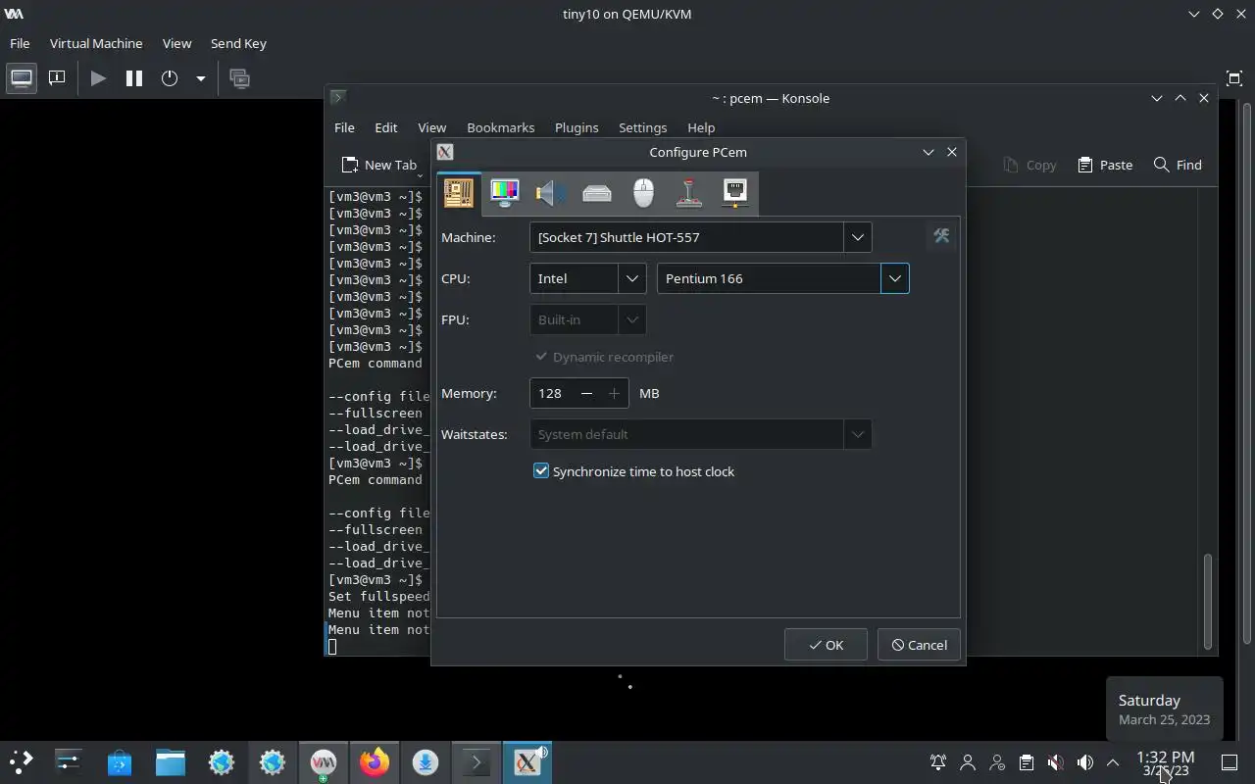Click the manage VM snapshots icon

239,78
